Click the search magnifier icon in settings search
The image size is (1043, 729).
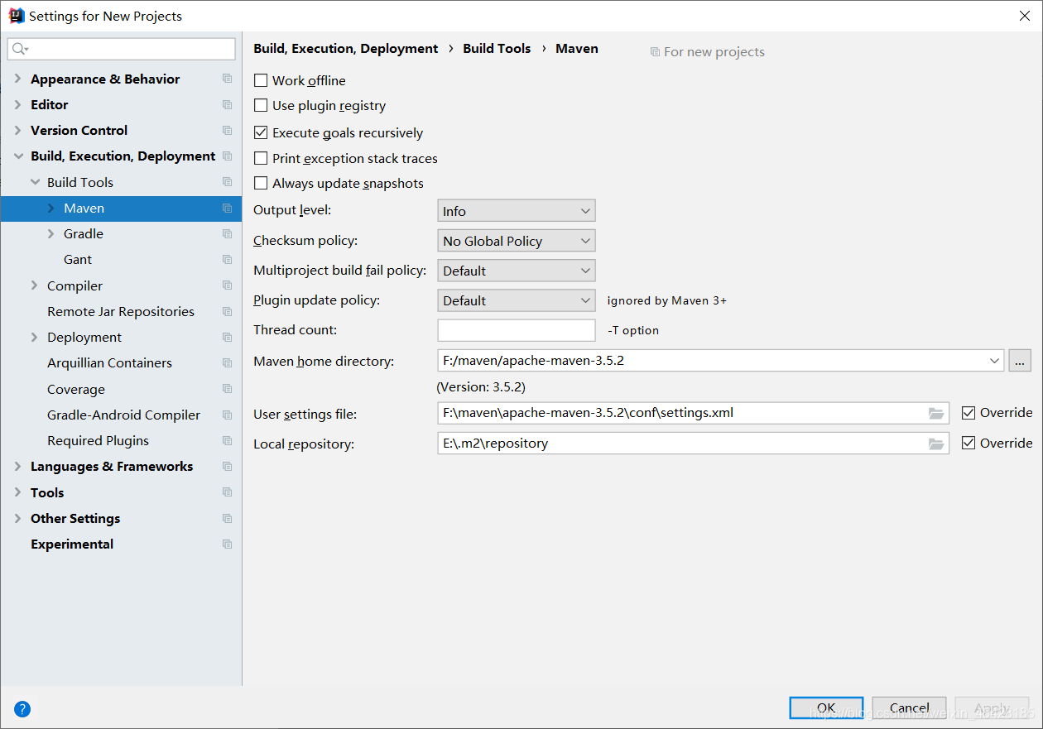(x=20, y=50)
